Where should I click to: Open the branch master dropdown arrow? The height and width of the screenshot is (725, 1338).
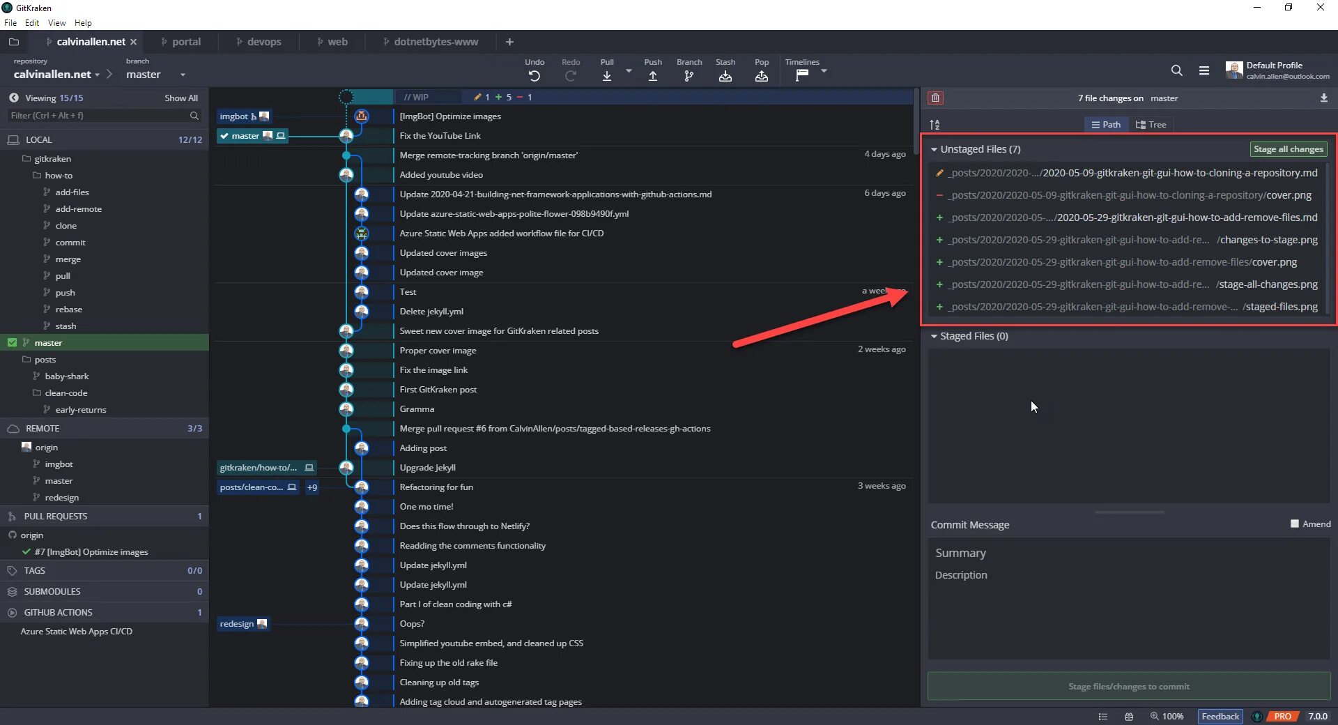click(x=183, y=75)
